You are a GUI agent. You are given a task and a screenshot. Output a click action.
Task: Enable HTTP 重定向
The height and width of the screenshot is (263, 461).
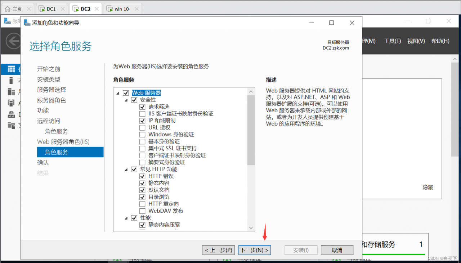[143, 204]
